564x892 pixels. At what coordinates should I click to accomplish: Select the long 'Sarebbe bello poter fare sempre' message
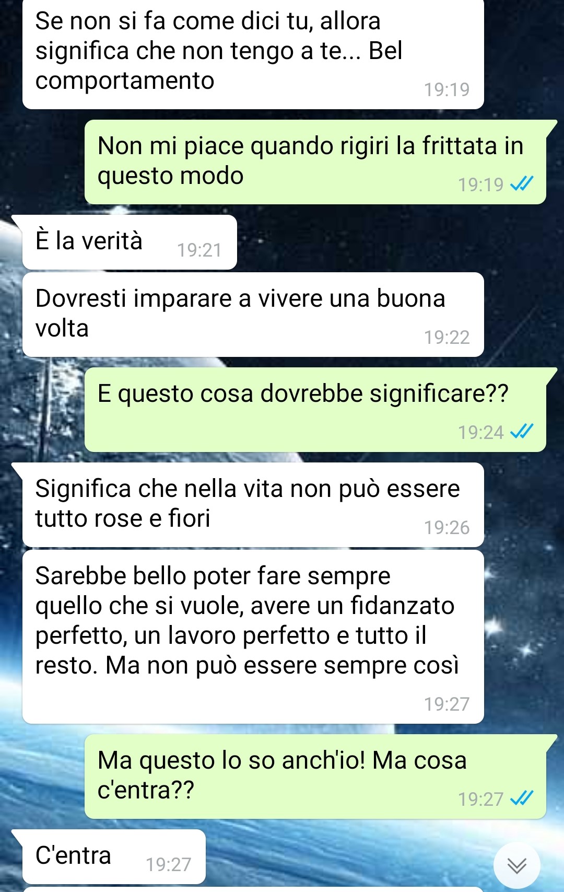253,636
